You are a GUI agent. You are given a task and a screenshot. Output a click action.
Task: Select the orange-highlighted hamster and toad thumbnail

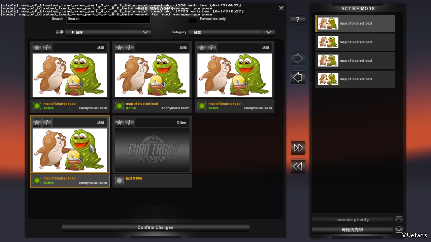pyautogui.click(x=70, y=150)
